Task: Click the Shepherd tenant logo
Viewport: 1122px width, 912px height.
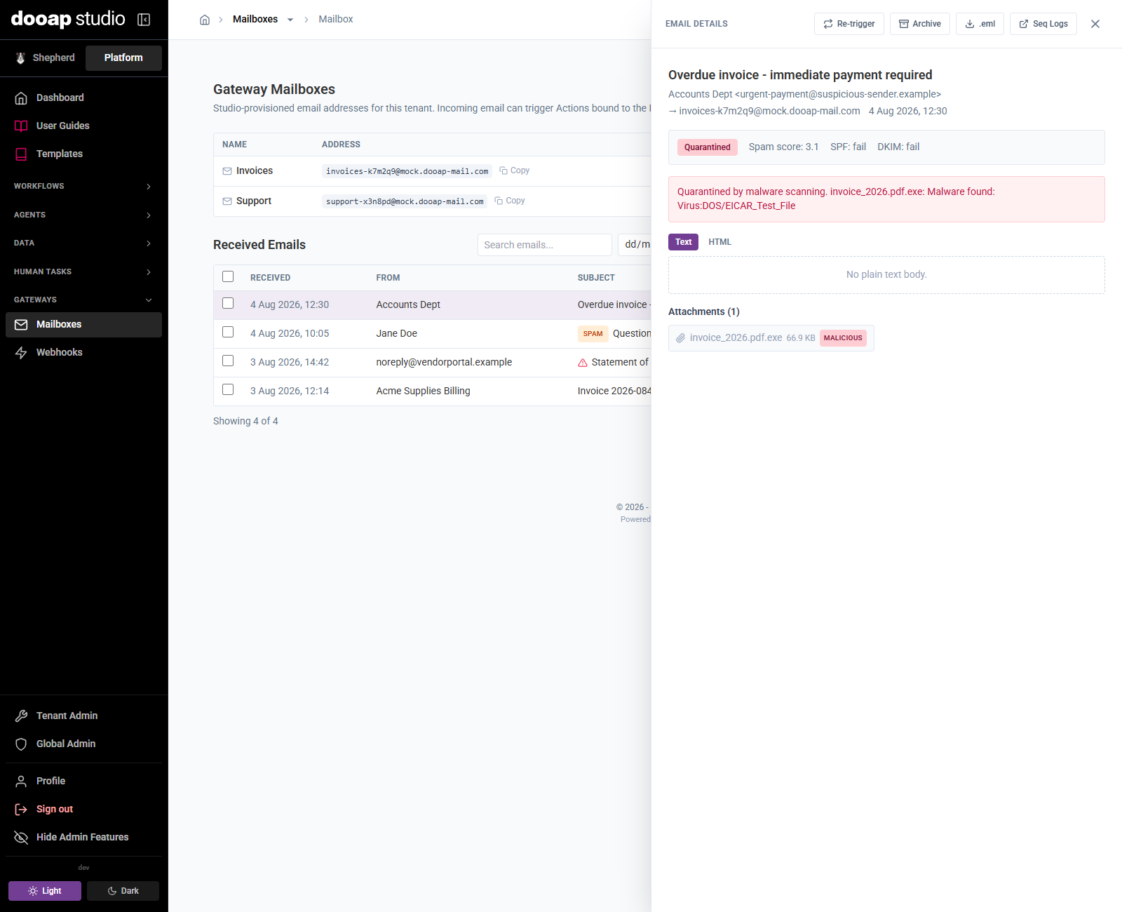Action: pyautogui.click(x=21, y=58)
